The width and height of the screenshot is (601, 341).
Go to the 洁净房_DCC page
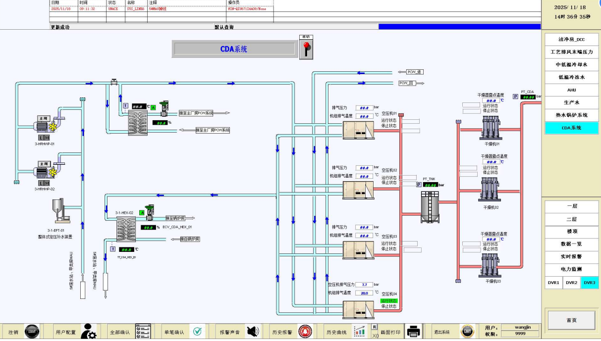click(x=571, y=39)
